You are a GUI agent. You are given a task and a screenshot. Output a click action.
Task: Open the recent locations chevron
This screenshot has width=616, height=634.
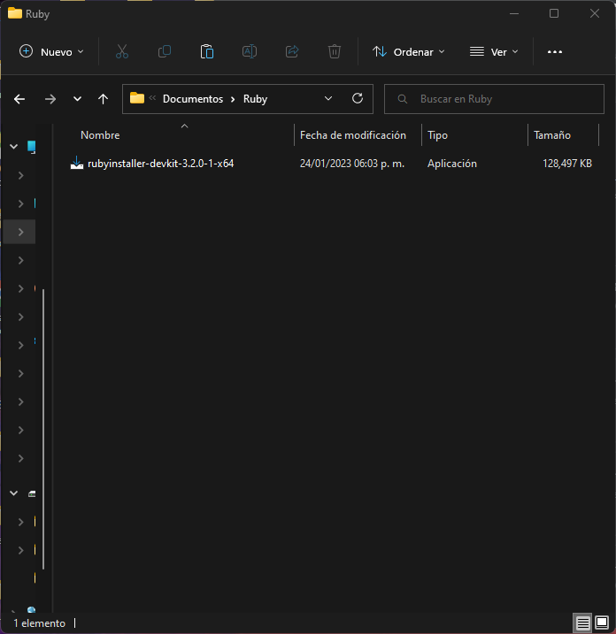point(77,99)
